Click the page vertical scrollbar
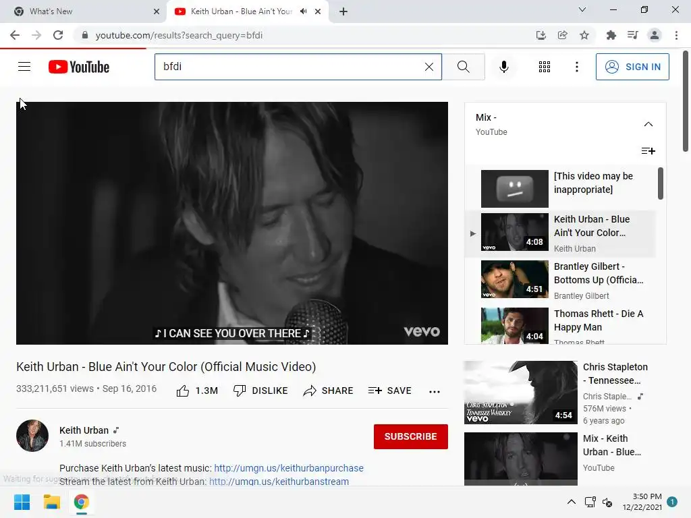691x518 pixels. pos(686,101)
